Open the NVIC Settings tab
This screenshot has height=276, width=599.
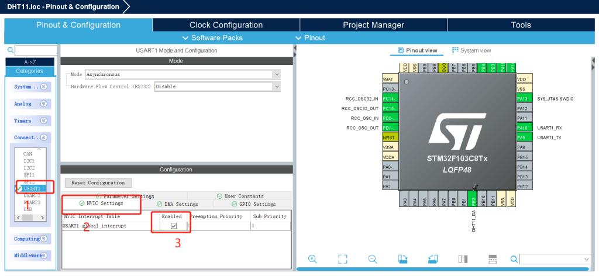pos(101,203)
